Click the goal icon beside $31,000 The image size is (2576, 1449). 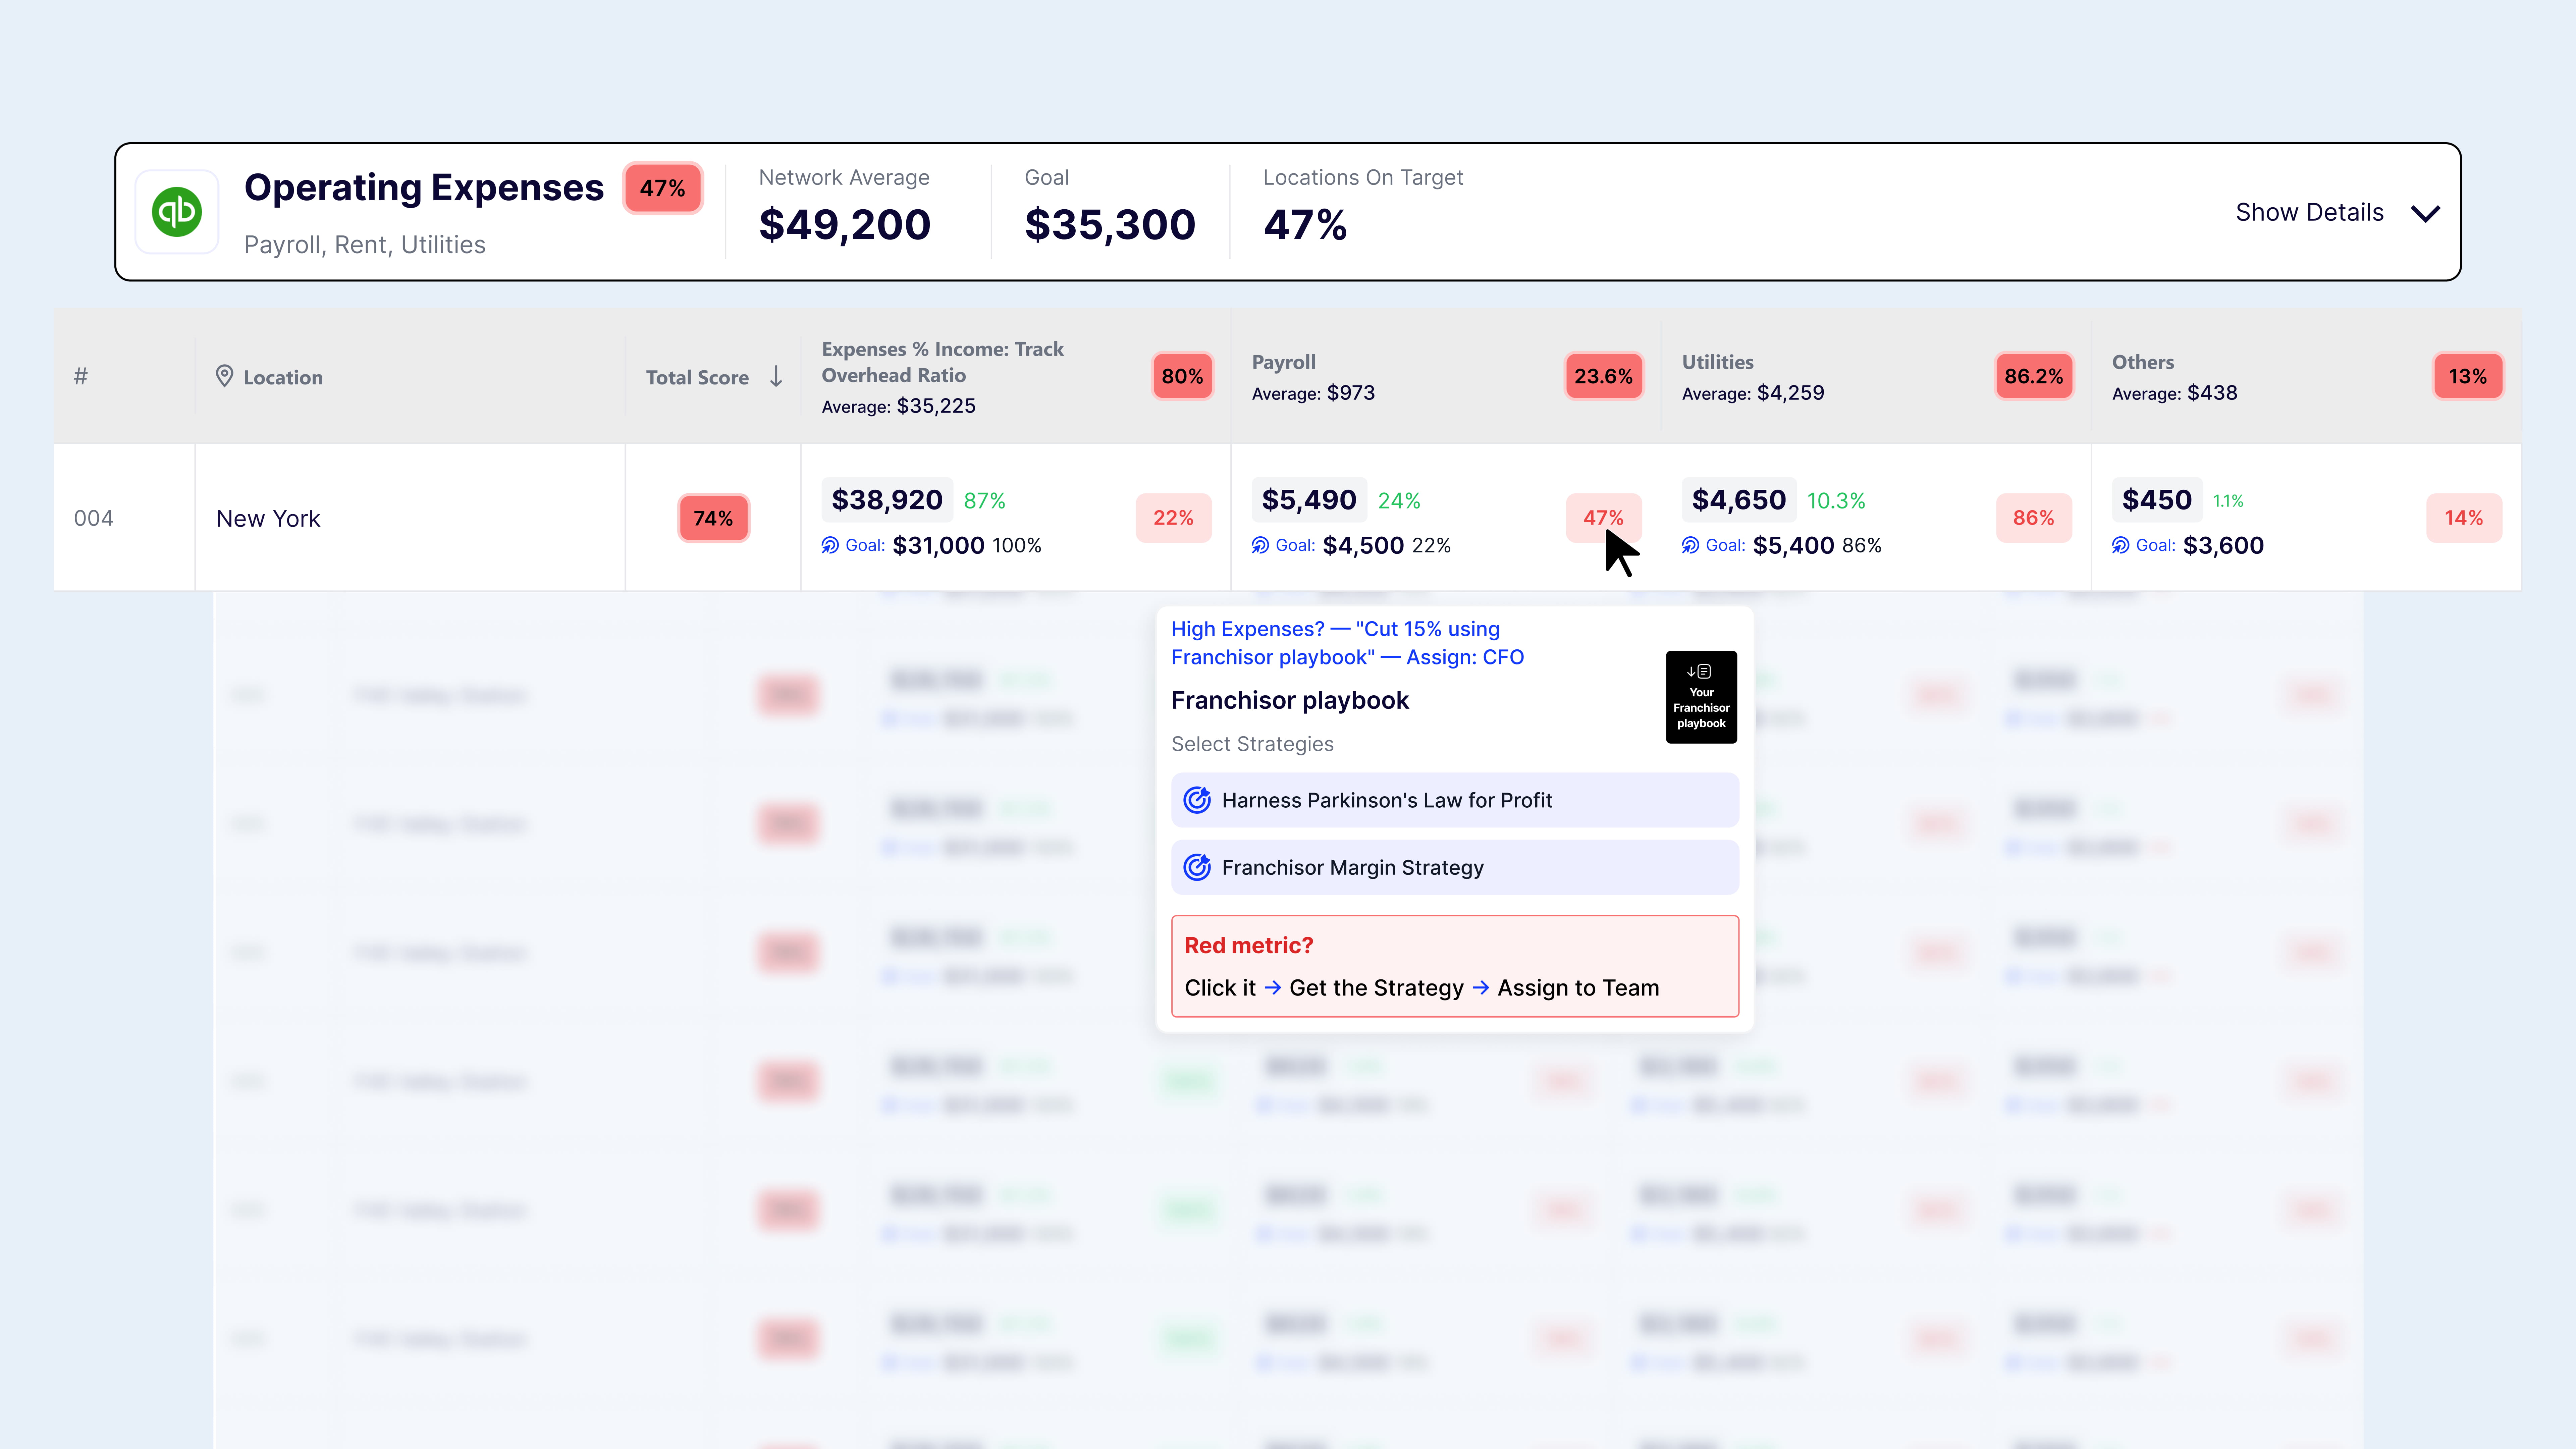(830, 545)
